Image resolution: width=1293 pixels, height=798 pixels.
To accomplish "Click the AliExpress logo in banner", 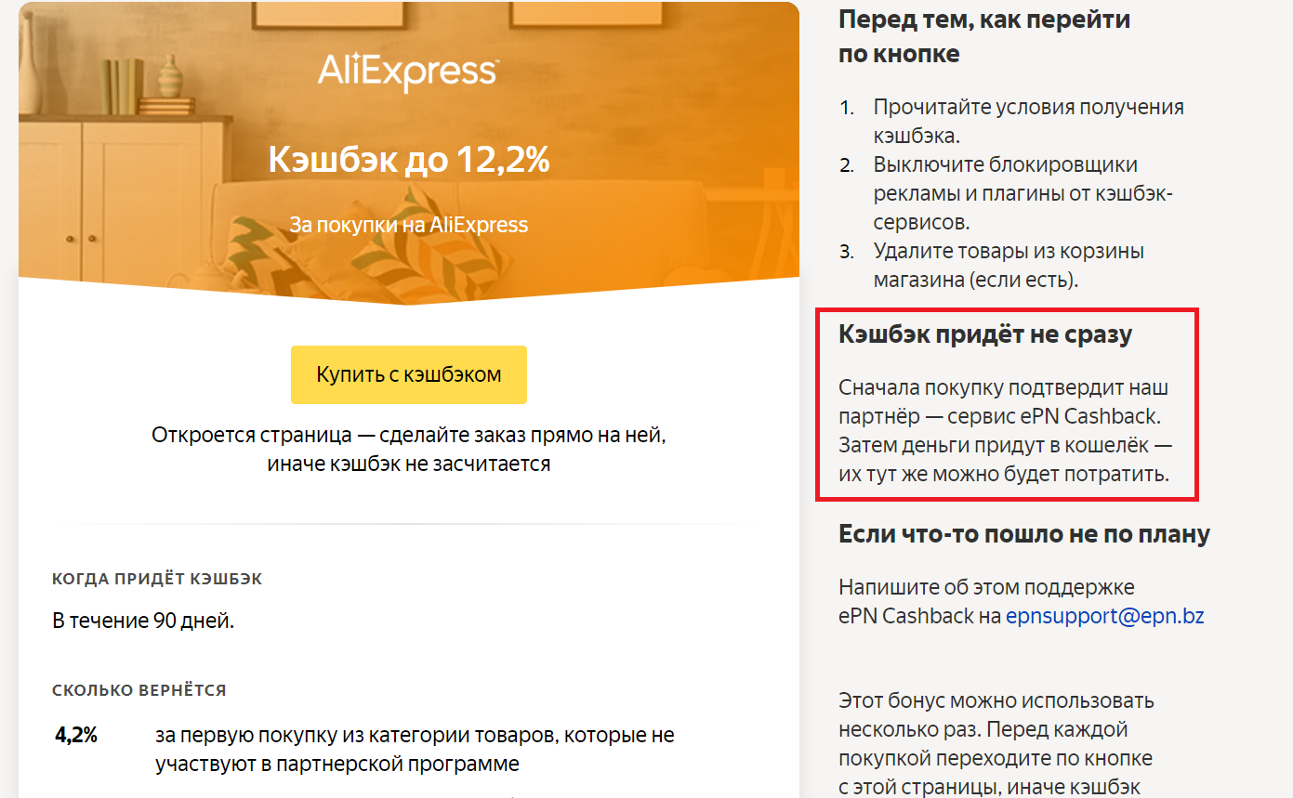I will click(408, 72).
